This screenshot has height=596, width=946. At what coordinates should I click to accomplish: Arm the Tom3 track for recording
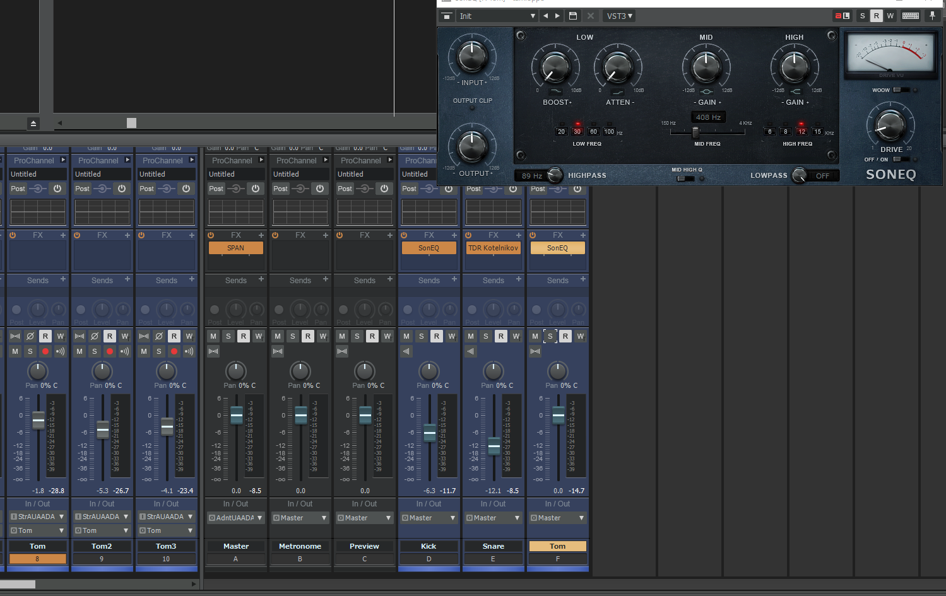[174, 351]
